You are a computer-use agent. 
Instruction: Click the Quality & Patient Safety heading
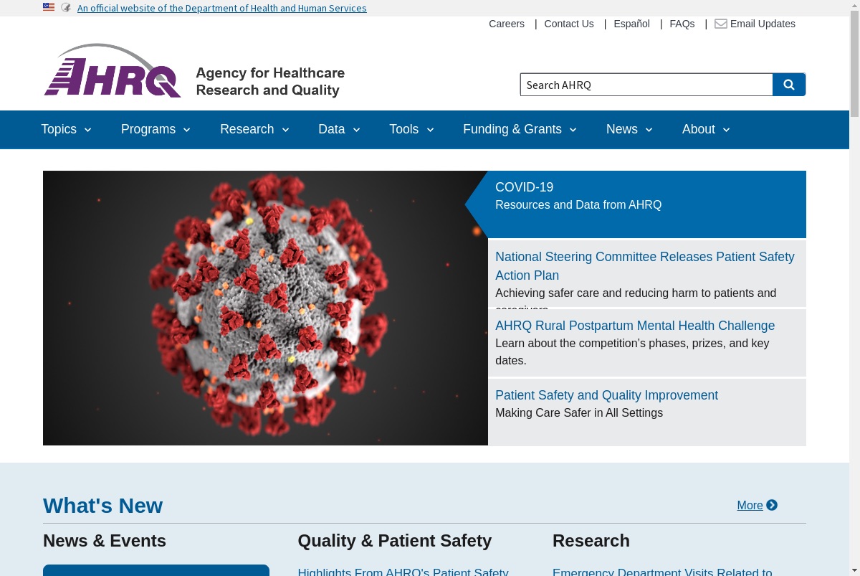pos(395,541)
